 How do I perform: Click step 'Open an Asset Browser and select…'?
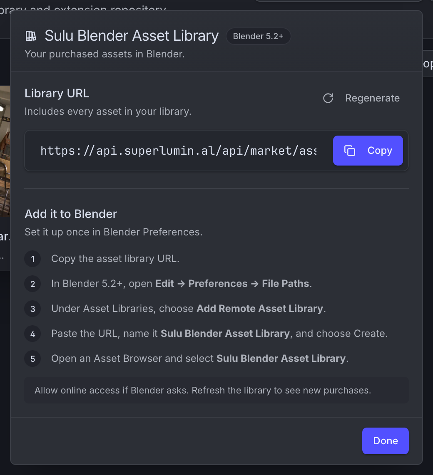point(199,359)
